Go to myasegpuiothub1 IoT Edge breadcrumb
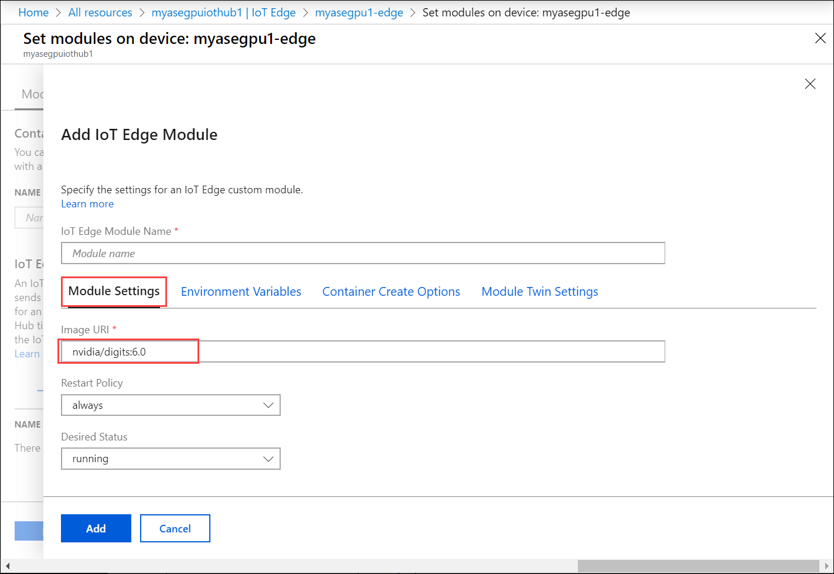 (223, 12)
